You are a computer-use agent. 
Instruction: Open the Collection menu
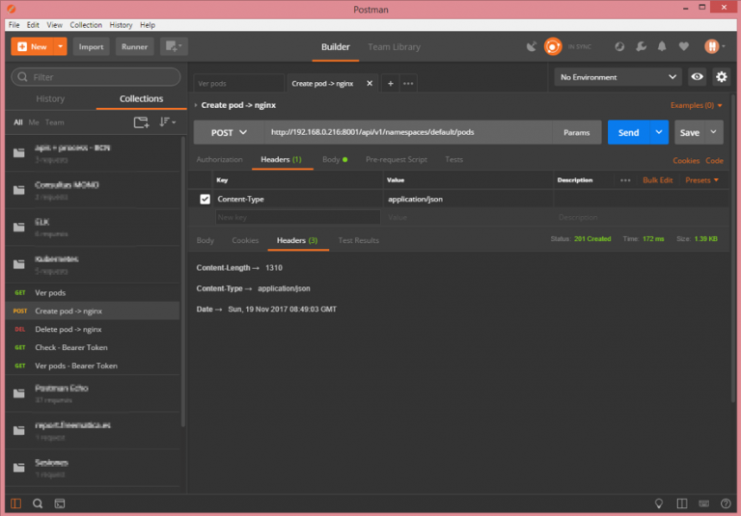pyautogui.click(x=86, y=25)
